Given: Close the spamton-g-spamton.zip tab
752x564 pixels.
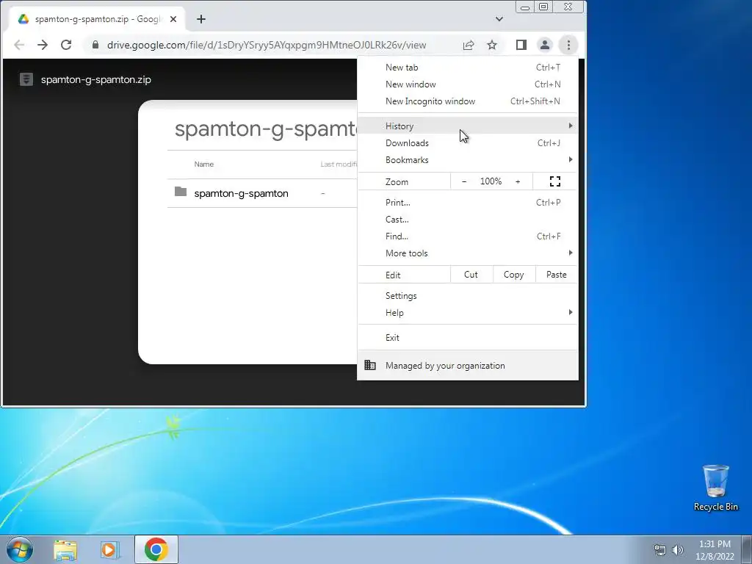Looking at the screenshot, I should pos(173,19).
